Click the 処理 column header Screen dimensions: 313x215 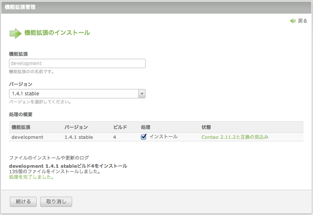146,127
